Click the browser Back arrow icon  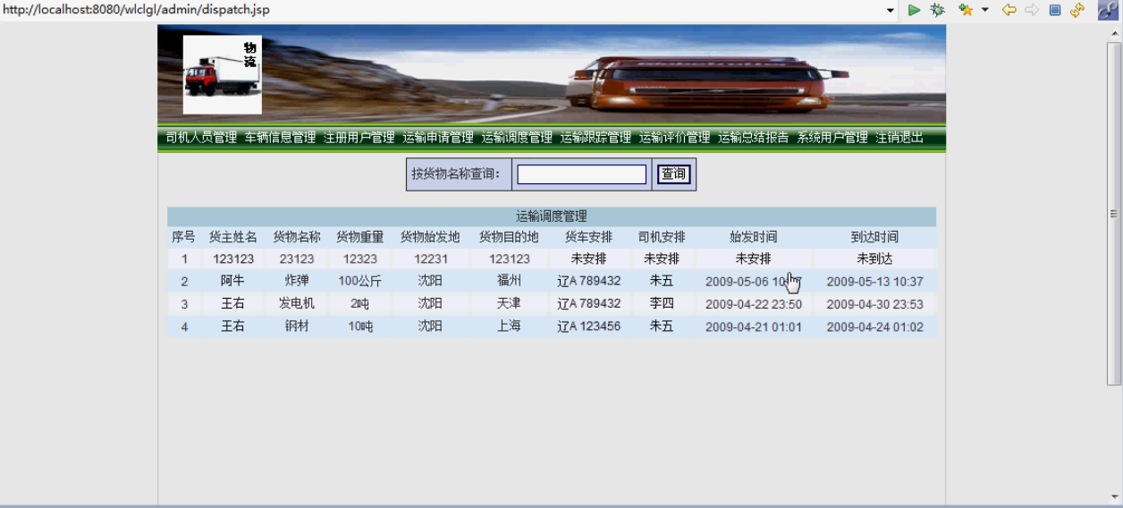(1009, 10)
